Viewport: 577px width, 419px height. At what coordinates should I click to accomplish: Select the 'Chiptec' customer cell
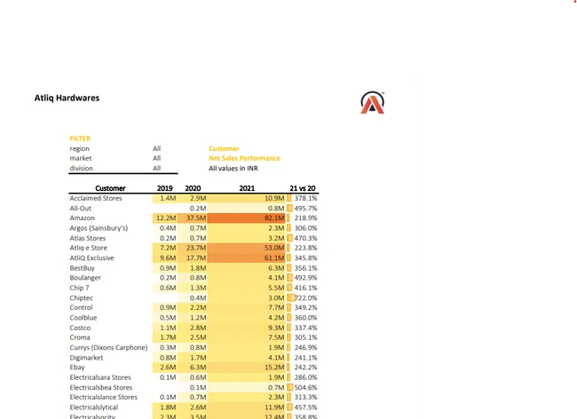(81, 297)
